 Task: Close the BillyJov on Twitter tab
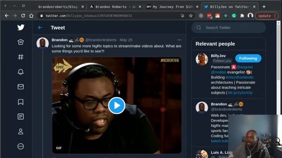(x=254, y=7)
